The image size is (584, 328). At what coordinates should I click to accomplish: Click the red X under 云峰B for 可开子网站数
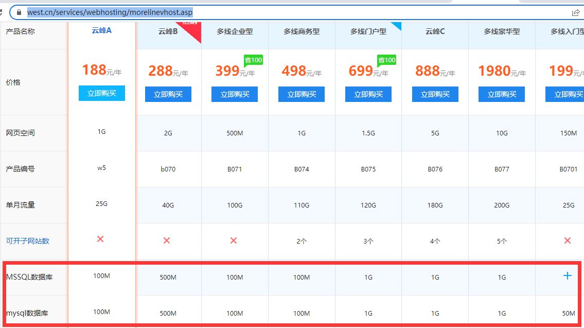[167, 240]
